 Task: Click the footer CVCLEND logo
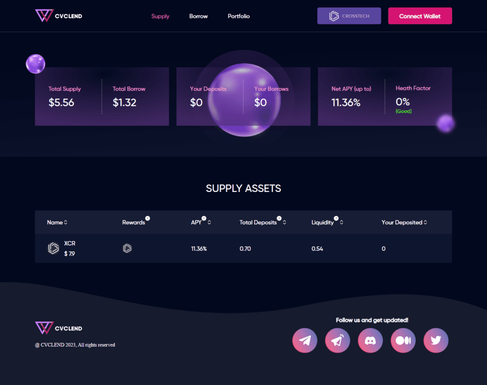[58, 328]
